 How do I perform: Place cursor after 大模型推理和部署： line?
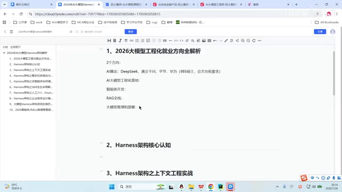point(137,107)
